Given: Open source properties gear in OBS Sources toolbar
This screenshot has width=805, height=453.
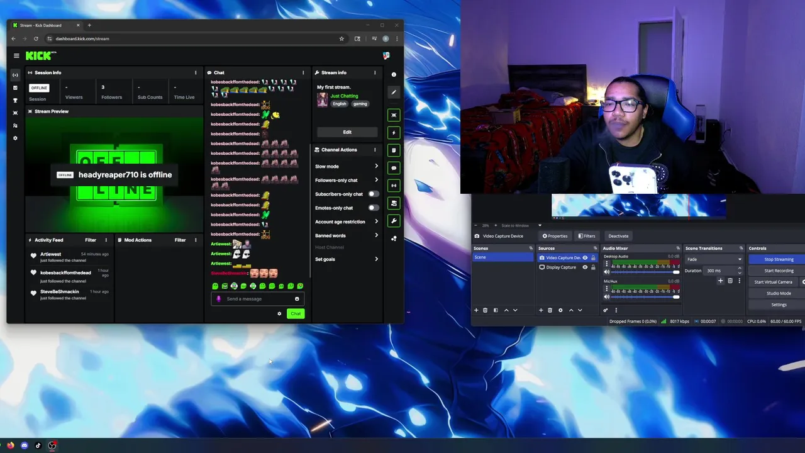Looking at the screenshot, I should tap(560, 310).
